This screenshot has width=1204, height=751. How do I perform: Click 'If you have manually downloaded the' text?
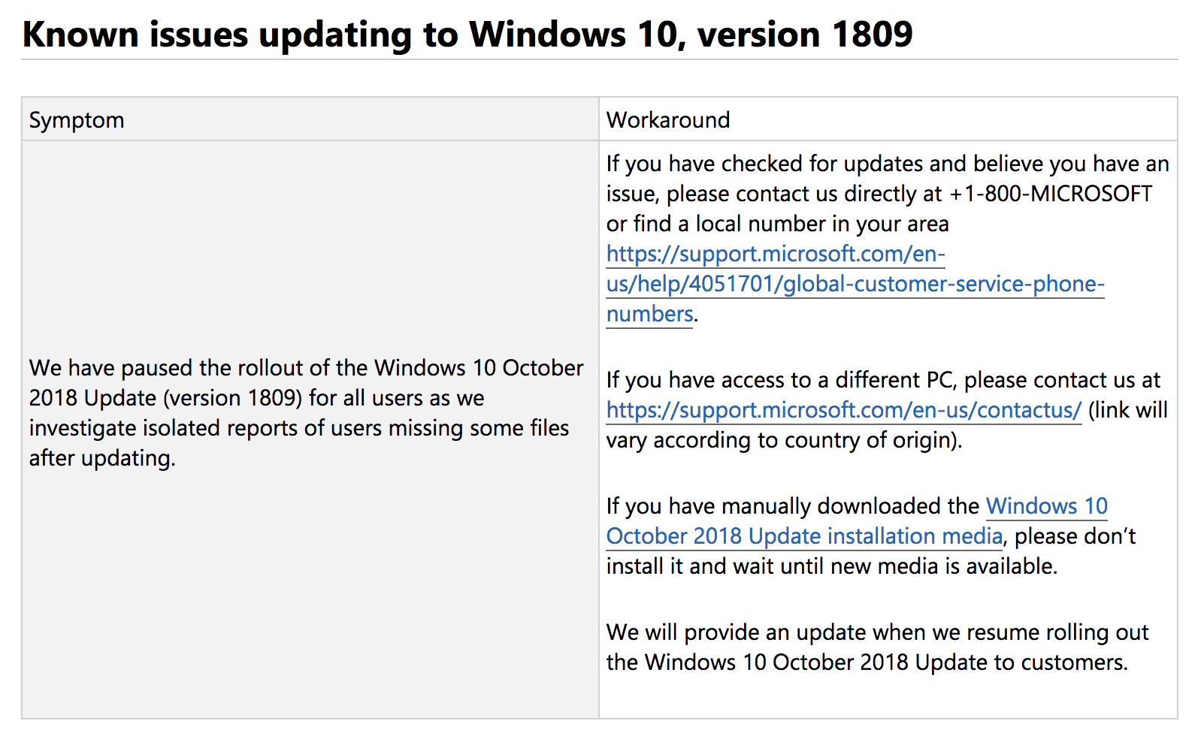(793, 506)
